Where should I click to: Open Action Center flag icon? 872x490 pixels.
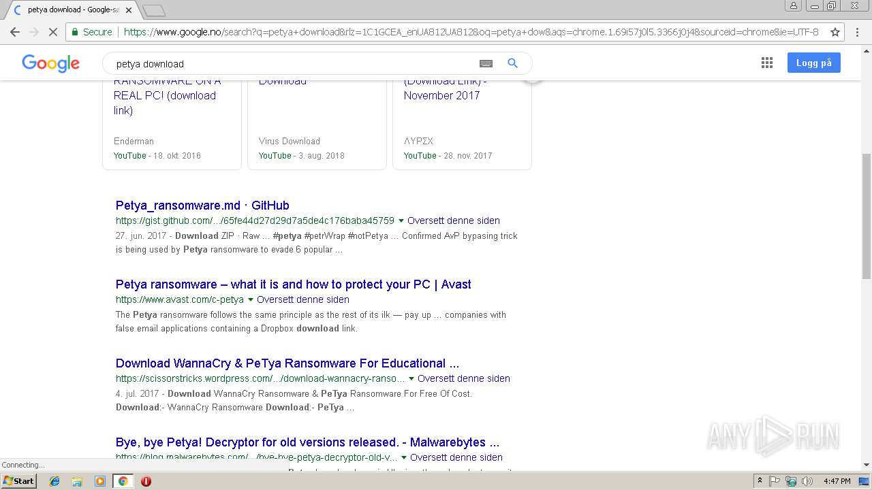[x=775, y=481]
